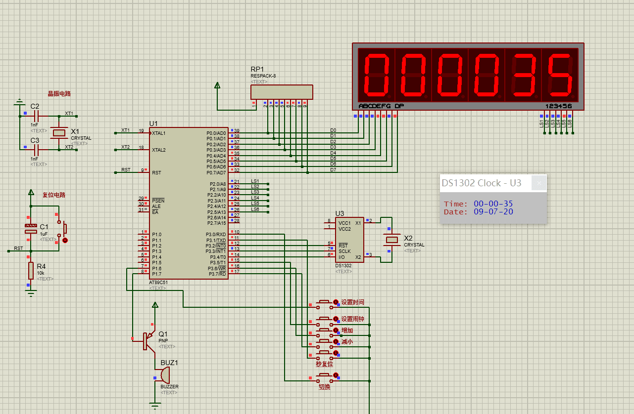Toggle the red latch actuator of 减小 button
Screen dimensions: 634x414
(x=336, y=341)
